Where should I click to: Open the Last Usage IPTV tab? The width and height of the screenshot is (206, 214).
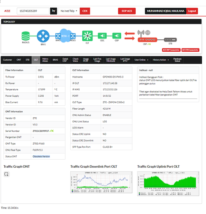coord(125,60)
